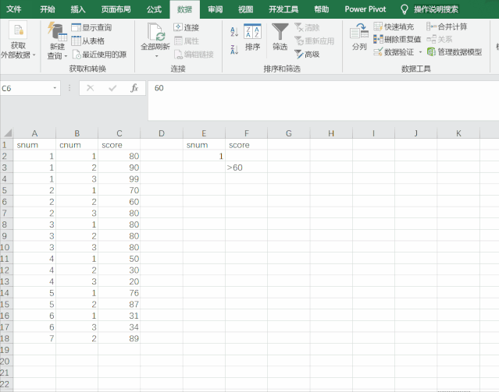The height and width of the screenshot is (392, 499).
Task: Click 显示查询 in the ribbon
Action: [x=91, y=27]
